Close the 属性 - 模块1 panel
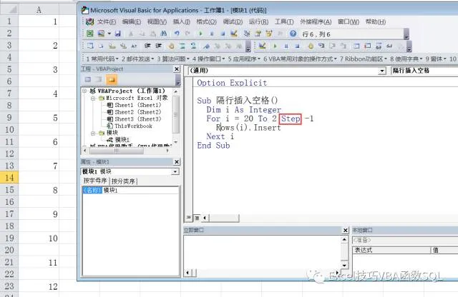458x297 pixels. [x=177, y=162]
